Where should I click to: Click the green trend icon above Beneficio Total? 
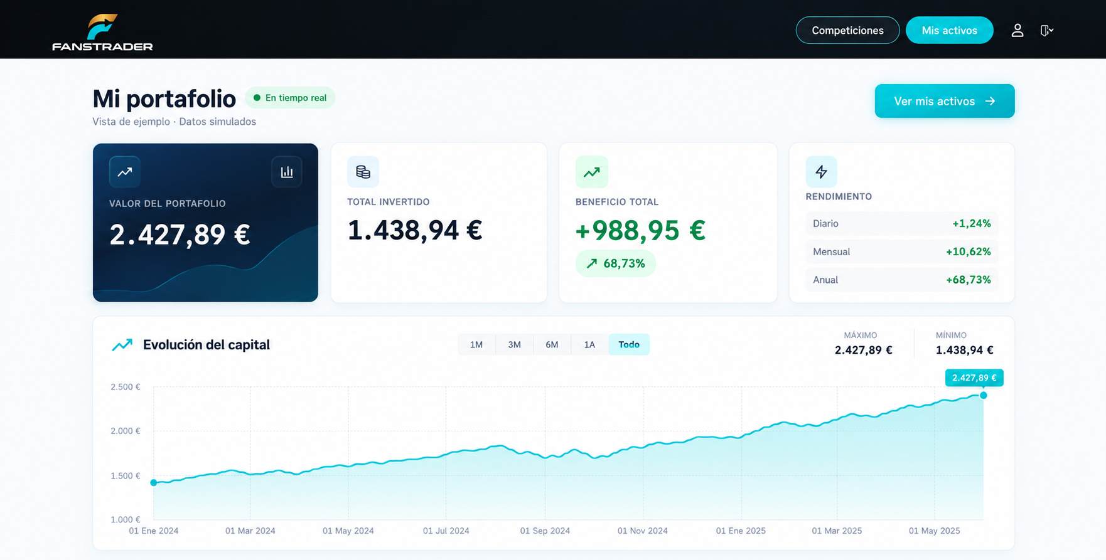[592, 172]
